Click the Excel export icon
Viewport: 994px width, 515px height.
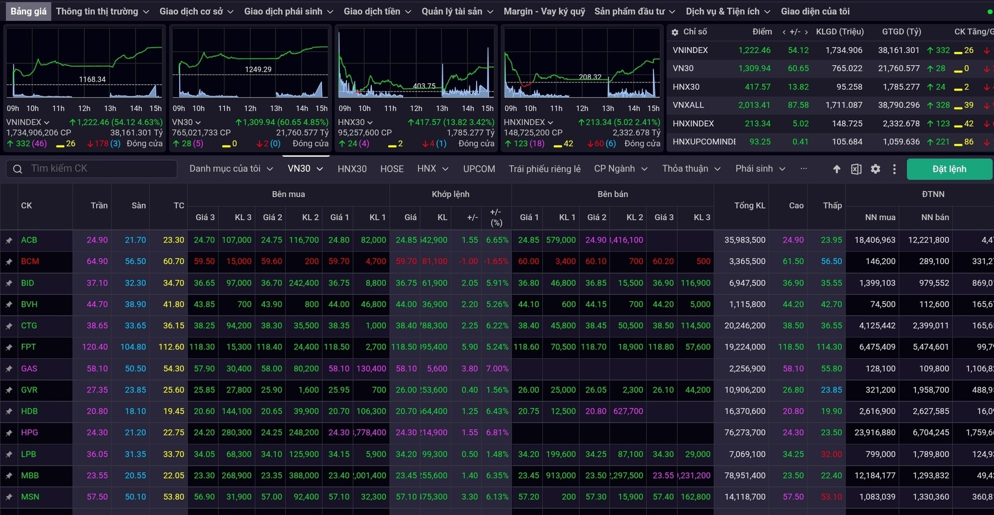pos(856,169)
